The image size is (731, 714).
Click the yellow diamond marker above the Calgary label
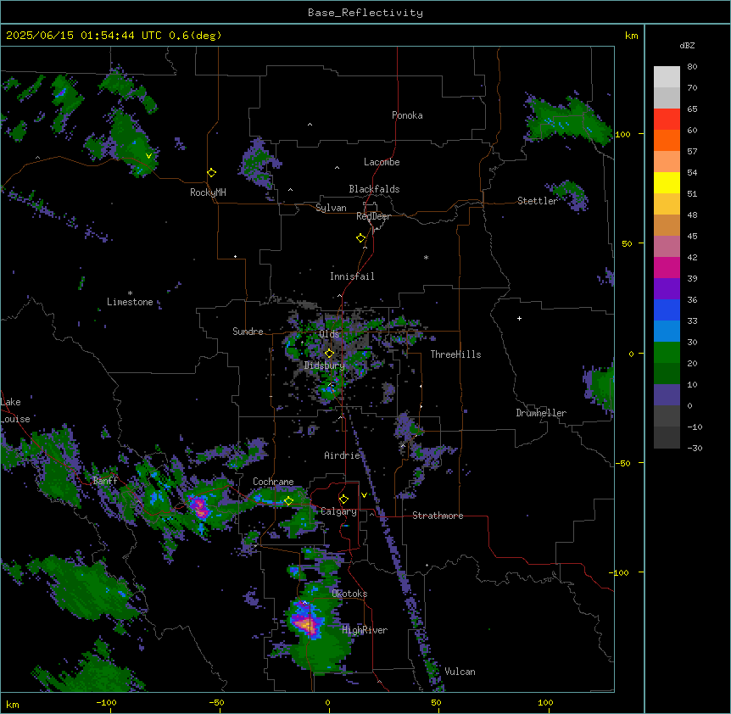pyautogui.click(x=343, y=499)
